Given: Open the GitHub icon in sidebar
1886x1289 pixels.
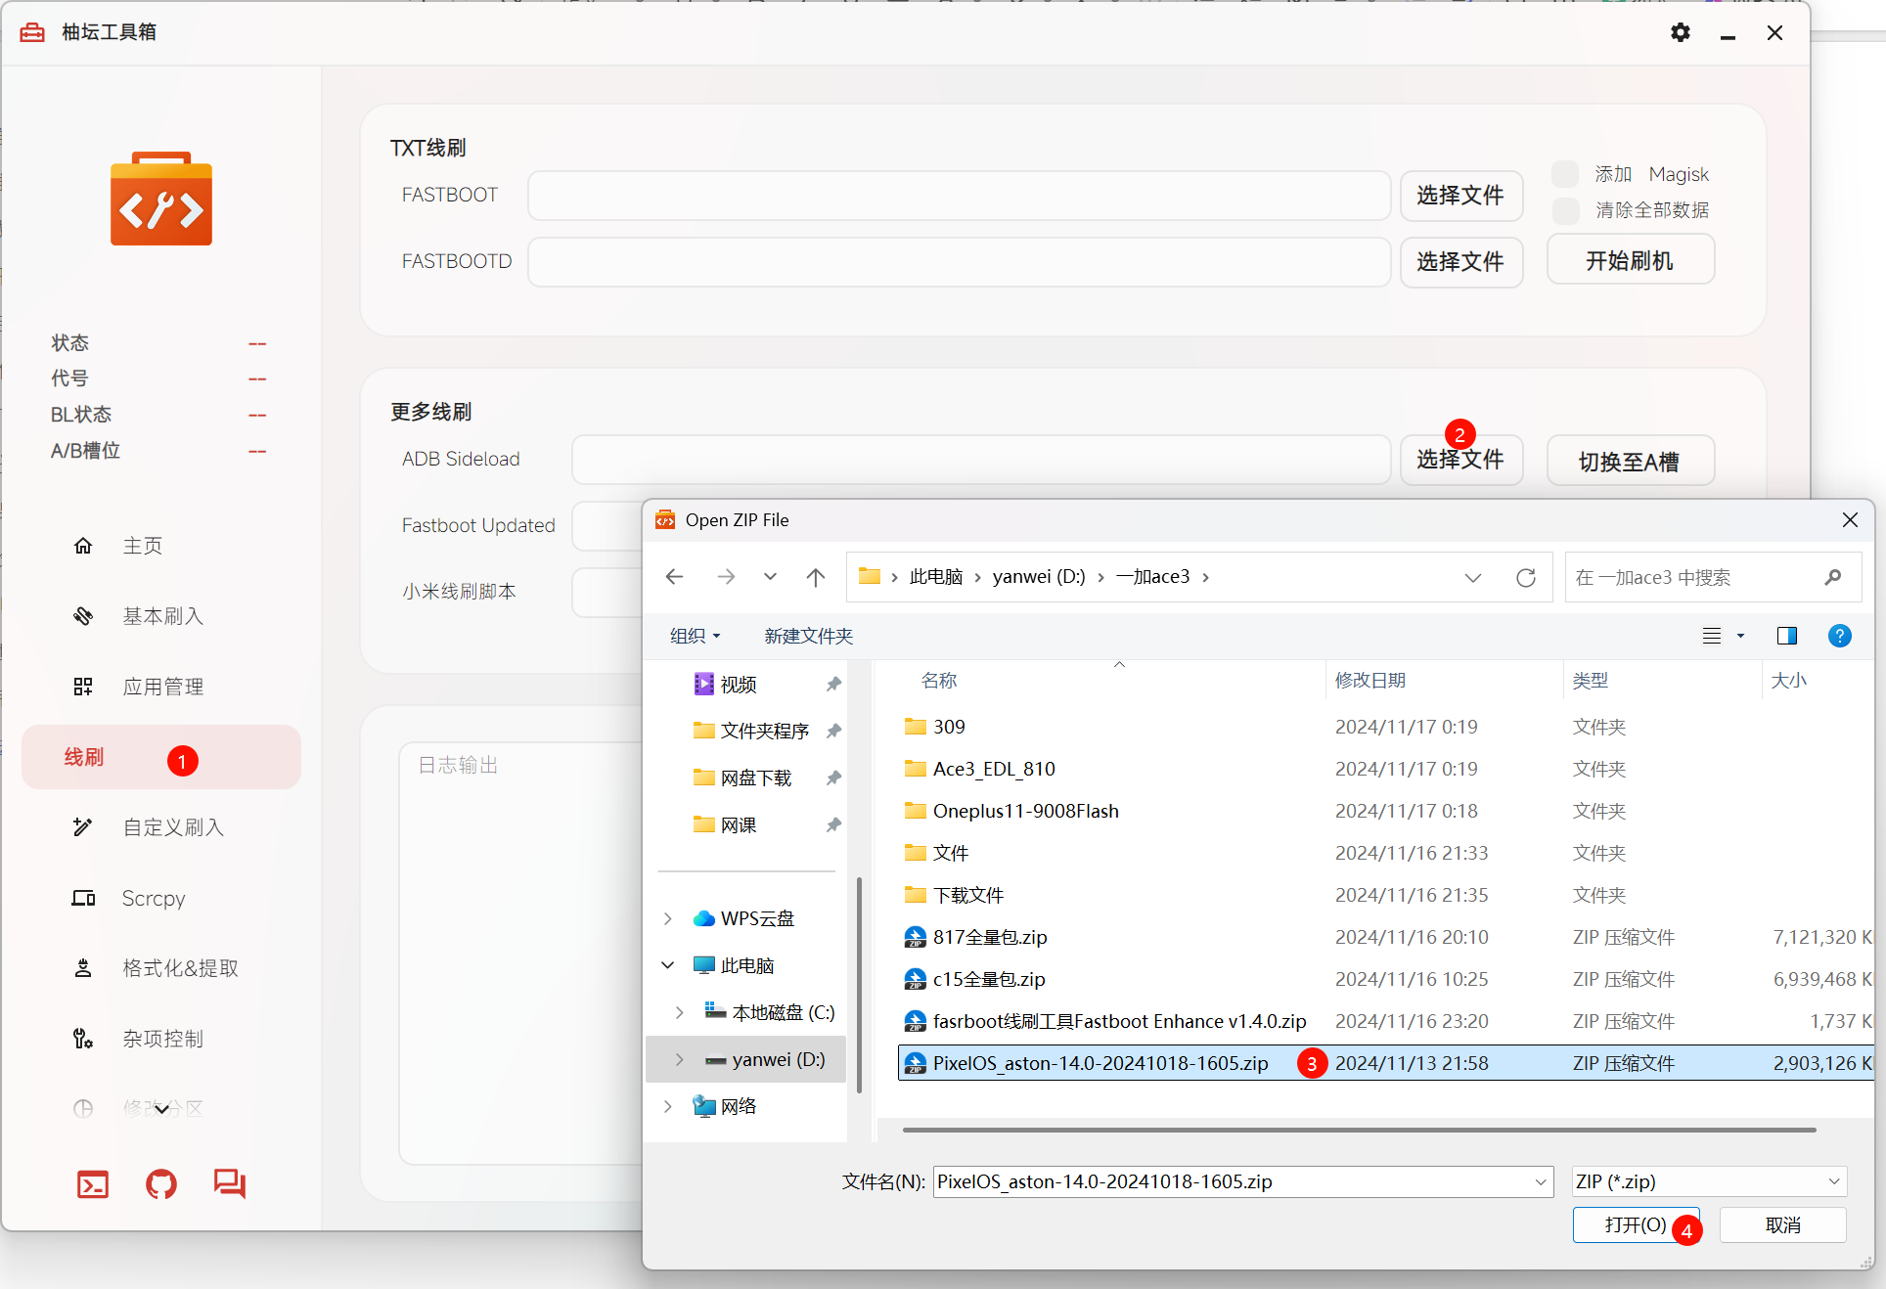Looking at the screenshot, I should coord(161,1184).
